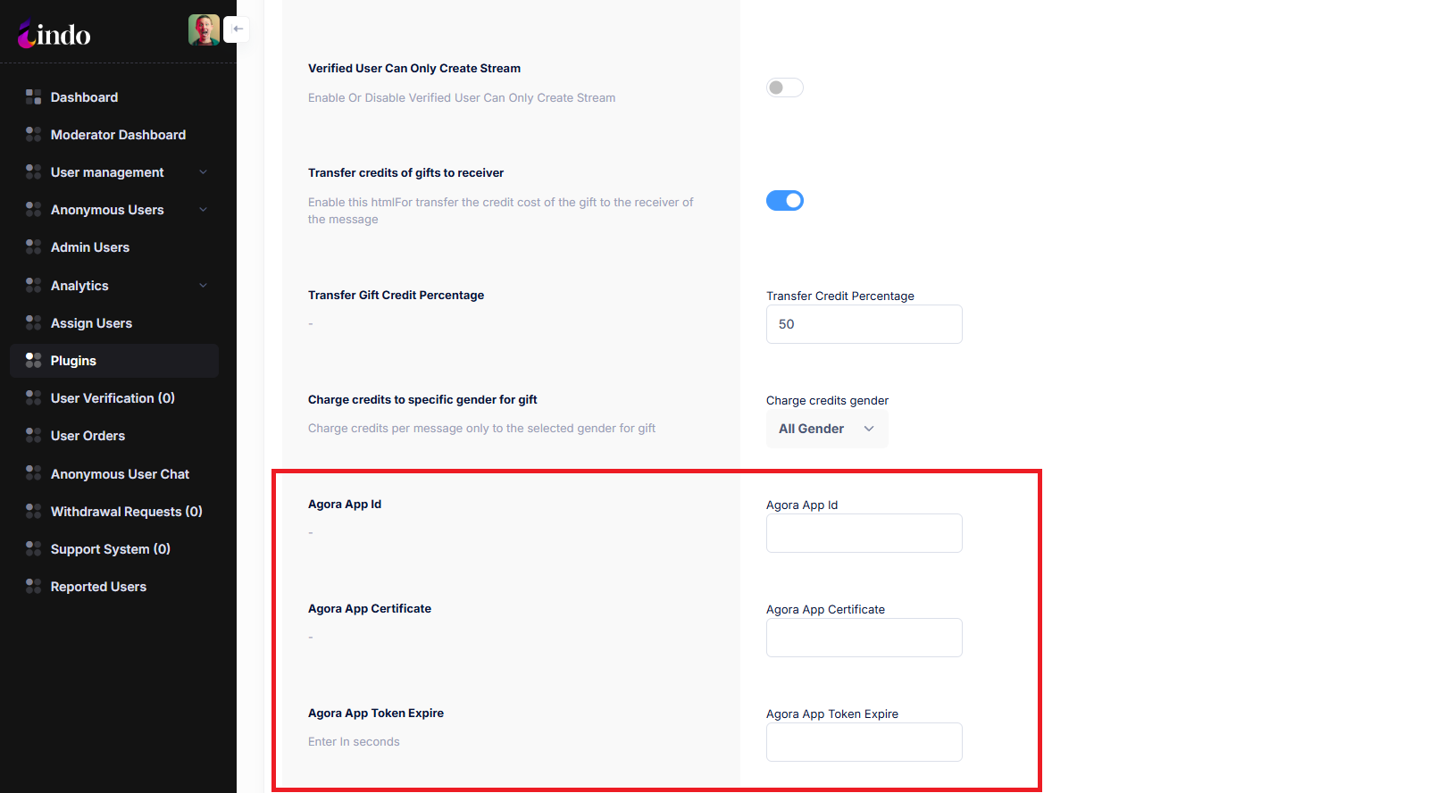Focus the Transfer Credit Percentage field

point(864,324)
